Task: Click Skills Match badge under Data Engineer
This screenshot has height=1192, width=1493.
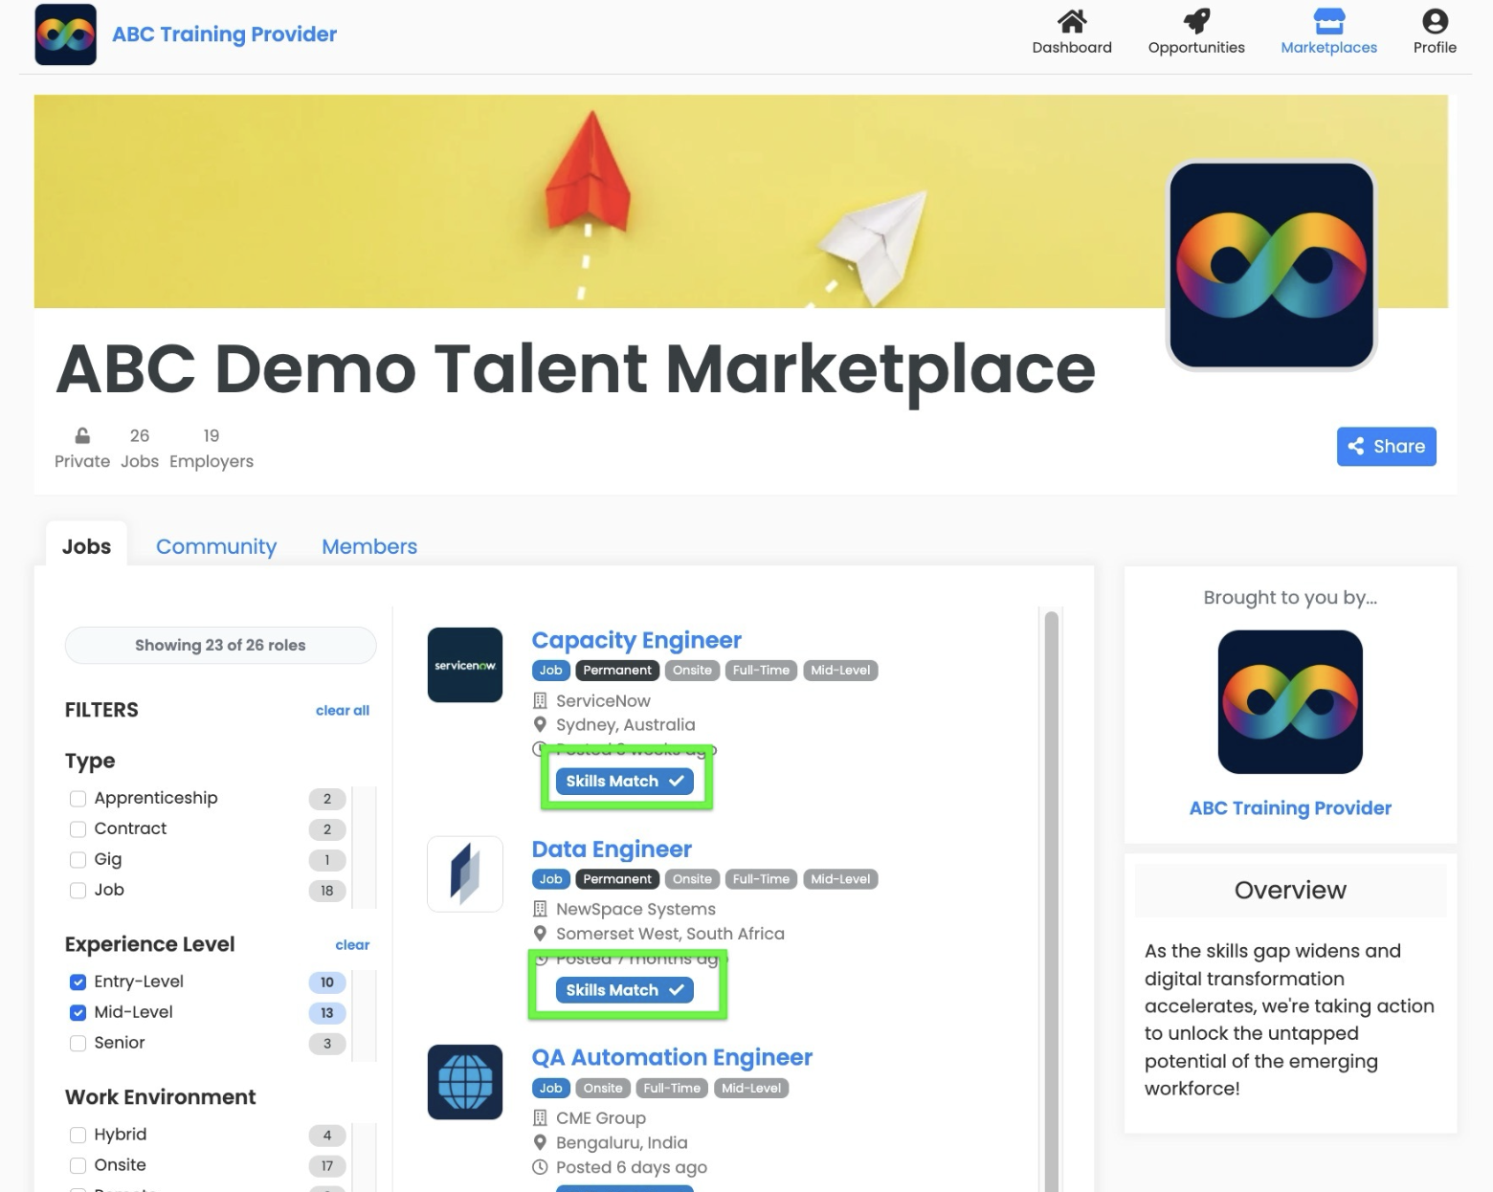Action: pos(624,990)
